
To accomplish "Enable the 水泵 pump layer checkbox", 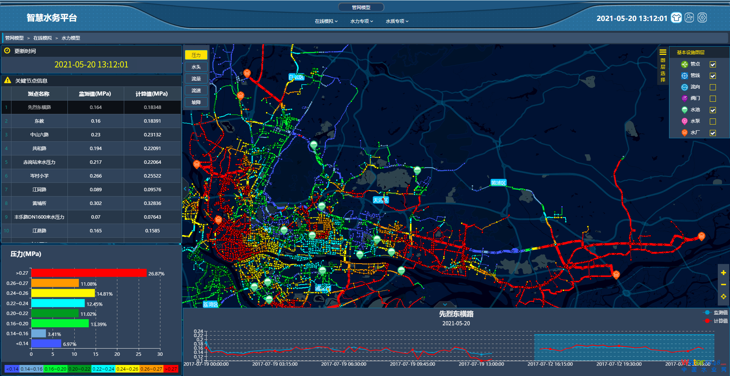I will [712, 122].
